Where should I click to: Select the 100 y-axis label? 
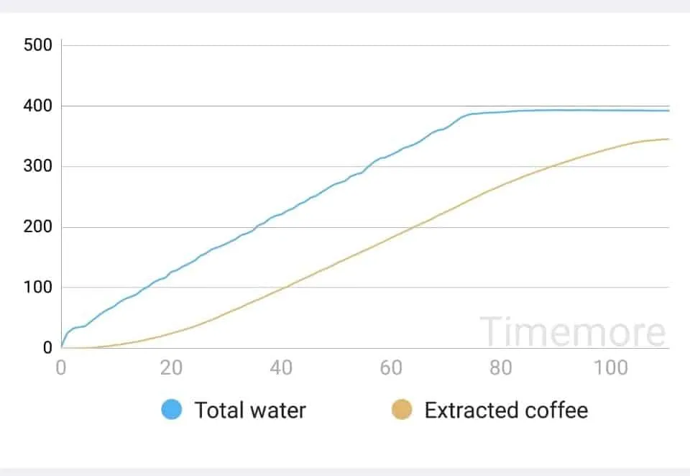[x=38, y=288]
